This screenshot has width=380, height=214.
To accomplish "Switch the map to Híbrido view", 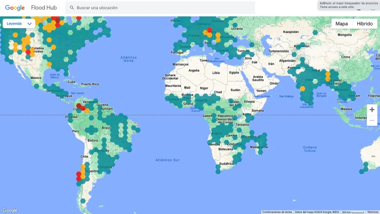I will click(364, 24).
